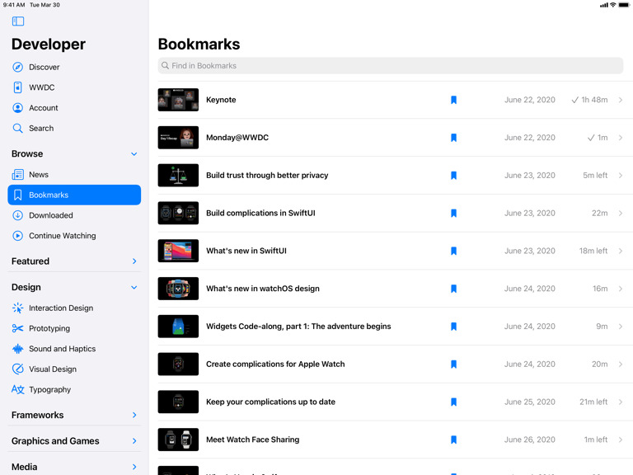This screenshot has width=633, height=475.
Task: Unbookmark Create complications for Apple Watch
Action: point(454,364)
